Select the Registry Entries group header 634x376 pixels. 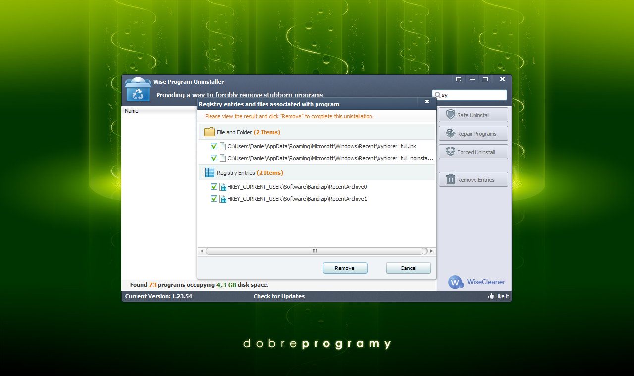[x=317, y=173]
